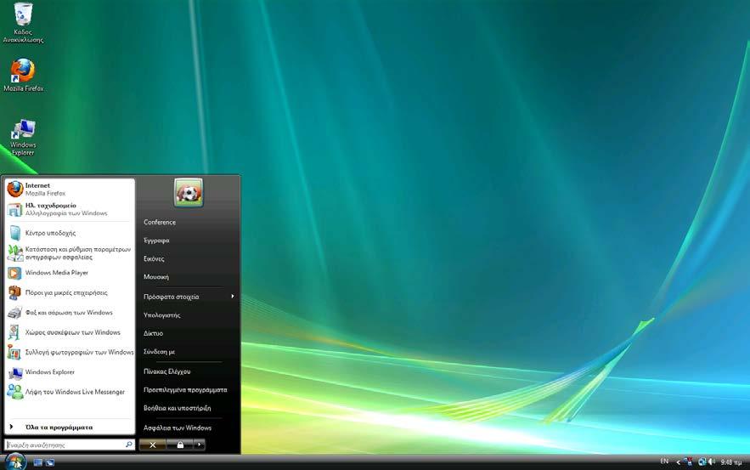The image size is (750, 470).
Task: Open Λήψη του Windows Live Messenger
Action: coord(70,392)
